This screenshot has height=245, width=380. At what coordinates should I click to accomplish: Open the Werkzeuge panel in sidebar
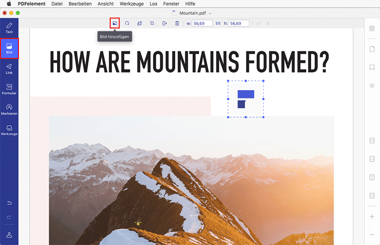[x=9, y=130]
